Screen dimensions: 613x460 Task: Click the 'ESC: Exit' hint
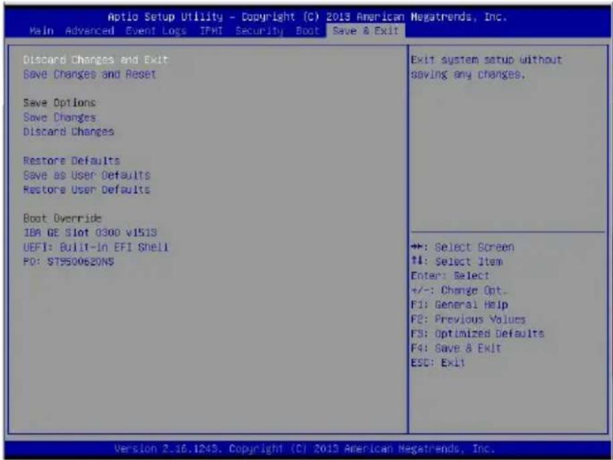pyautogui.click(x=438, y=363)
